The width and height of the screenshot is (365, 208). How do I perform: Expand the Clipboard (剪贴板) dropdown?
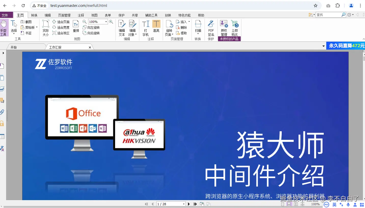(x=37, y=27)
